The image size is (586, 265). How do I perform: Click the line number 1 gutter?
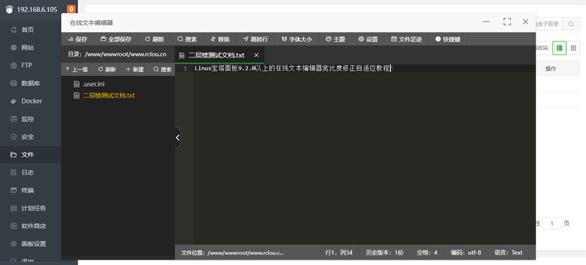[185, 69]
